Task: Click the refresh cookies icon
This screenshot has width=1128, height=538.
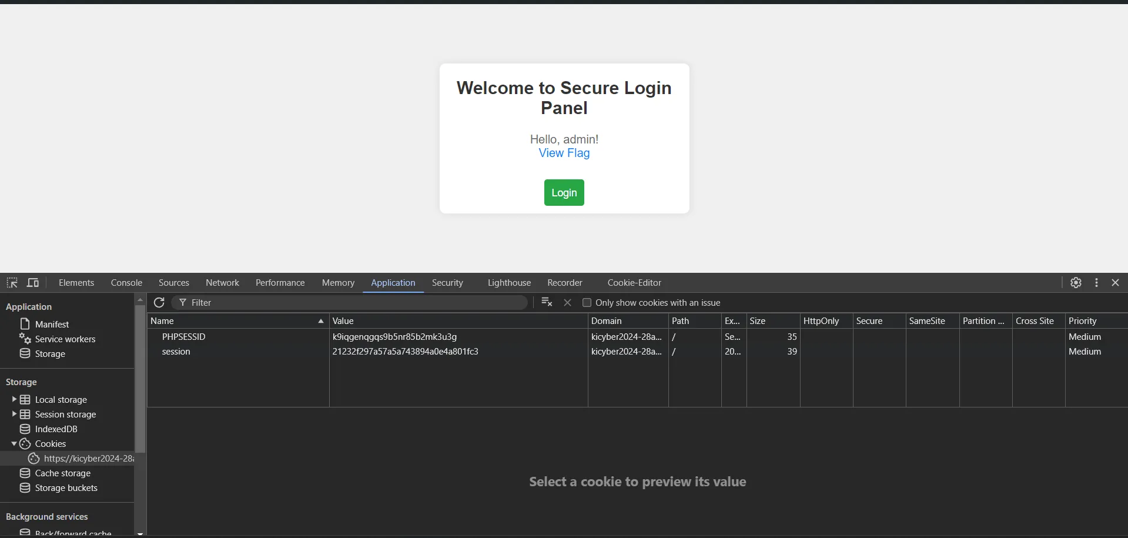Action: 159,303
